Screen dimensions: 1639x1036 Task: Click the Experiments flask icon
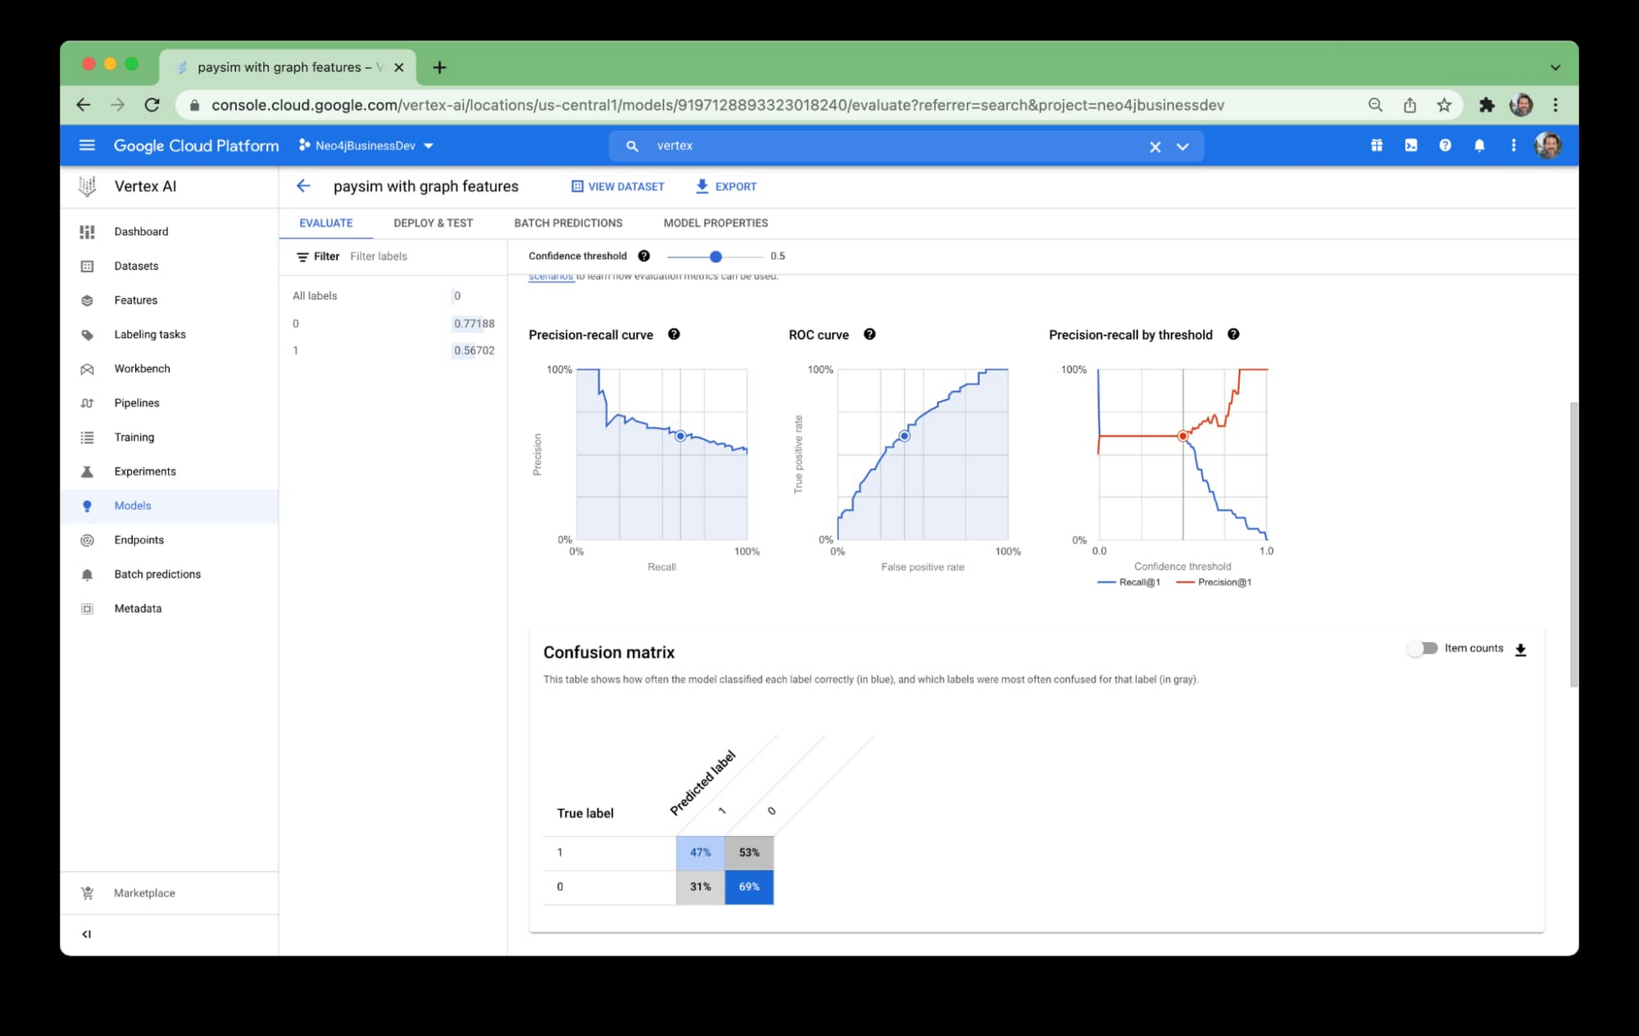click(87, 472)
